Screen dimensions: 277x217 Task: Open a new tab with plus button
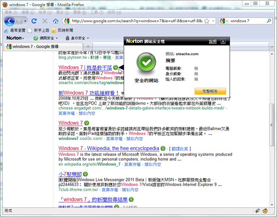pos(88,47)
